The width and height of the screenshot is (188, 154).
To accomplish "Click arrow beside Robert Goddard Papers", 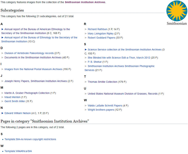I will 86,38.
